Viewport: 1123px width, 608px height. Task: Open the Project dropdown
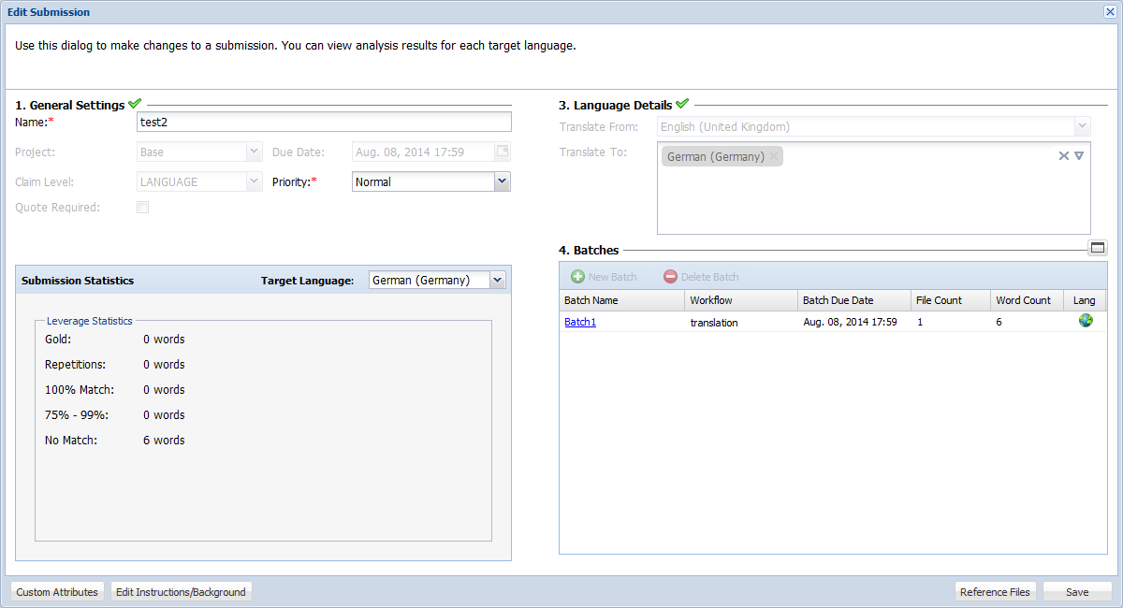254,152
